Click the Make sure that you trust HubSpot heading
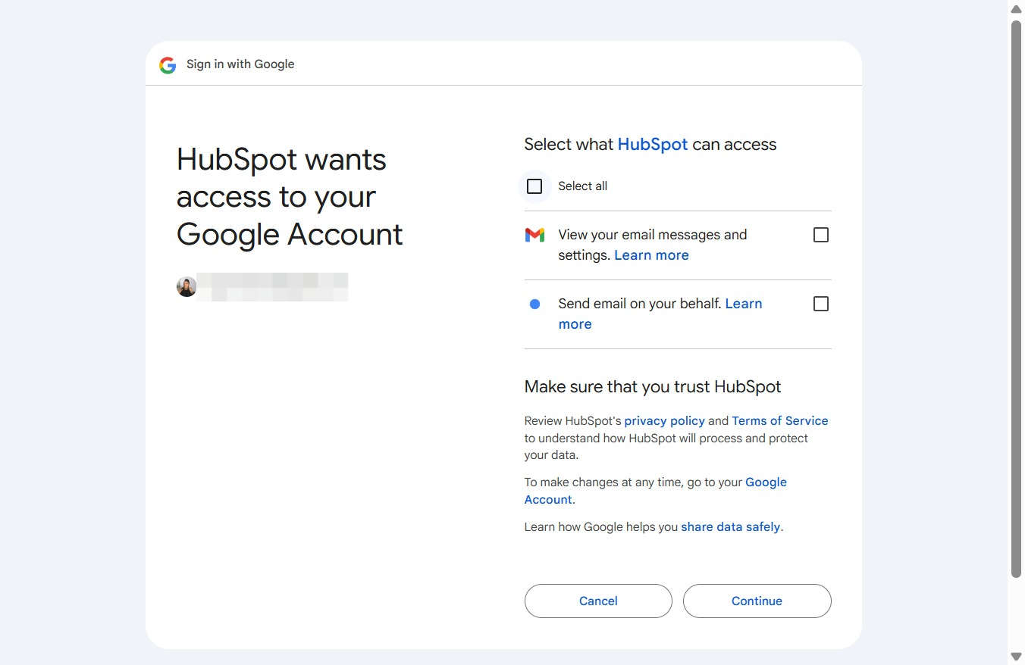The image size is (1025, 665). (653, 386)
